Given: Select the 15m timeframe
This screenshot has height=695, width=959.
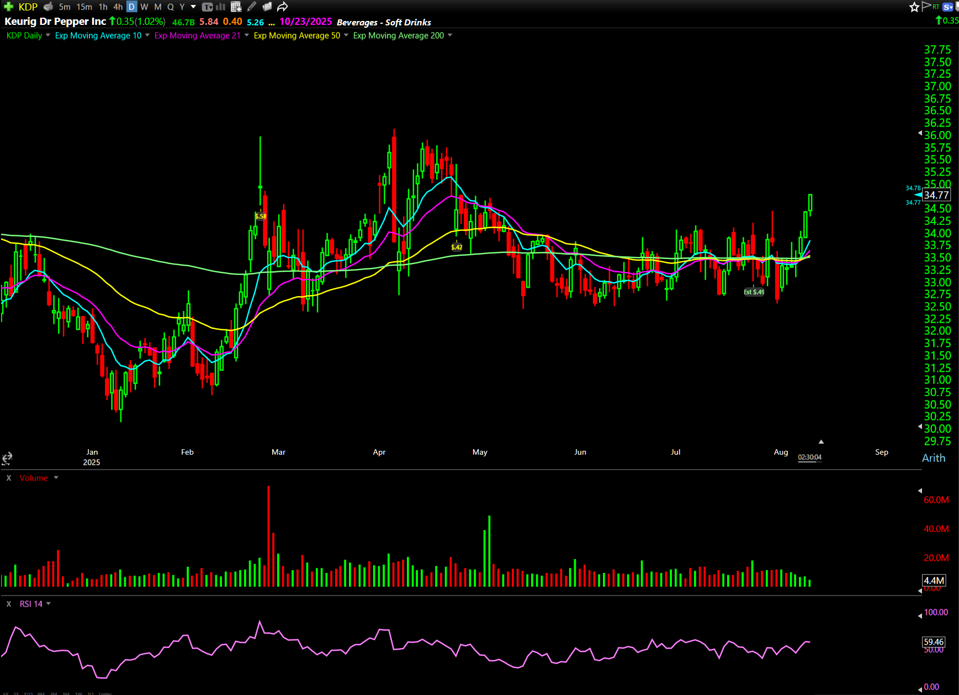Looking at the screenshot, I should click(x=84, y=7).
